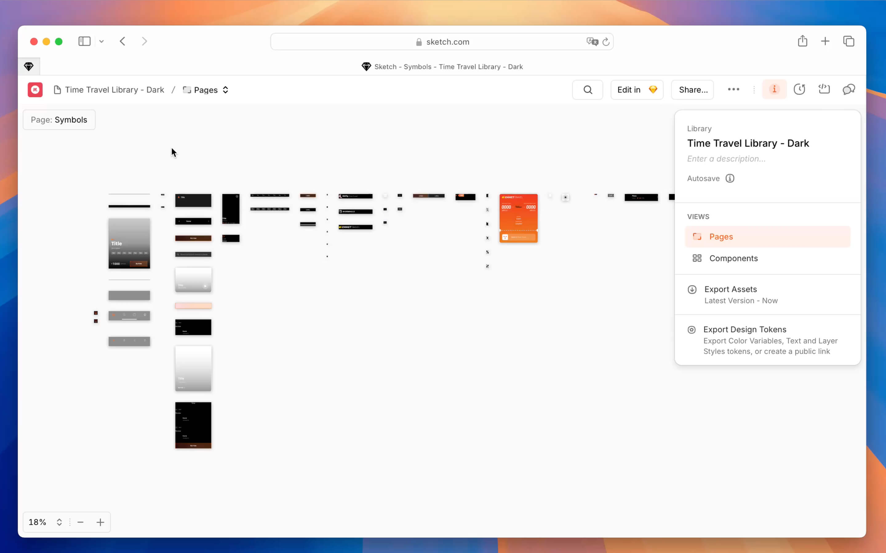
Task: Open Safari sidebar chevron dropdown menu
Action: [102, 42]
